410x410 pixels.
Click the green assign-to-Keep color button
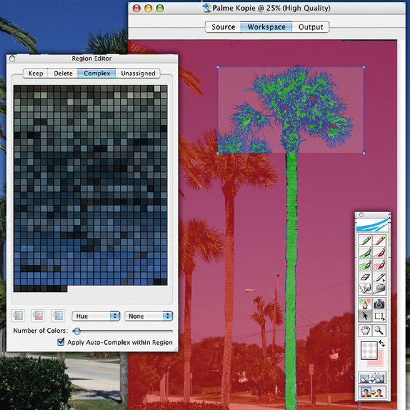[x=19, y=316]
